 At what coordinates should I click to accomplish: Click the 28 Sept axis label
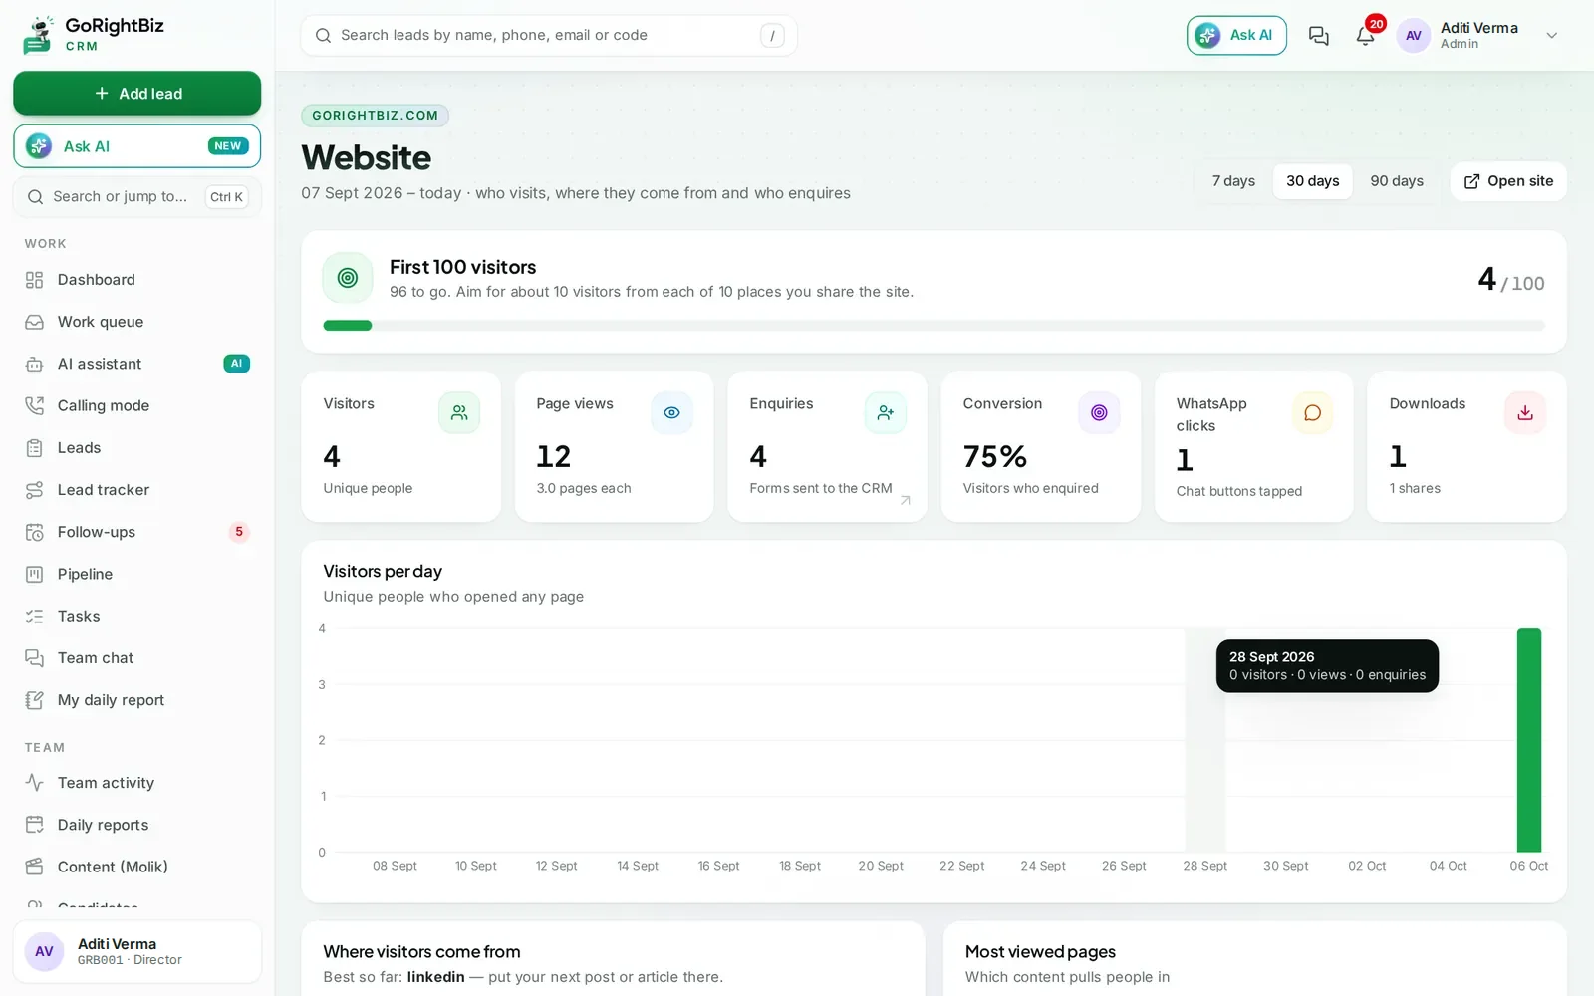pyautogui.click(x=1204, y=866)
